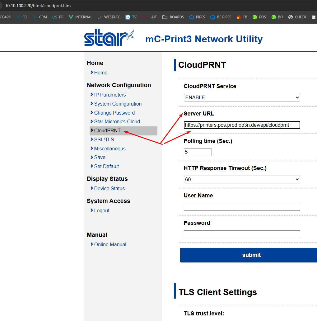Go to System Configuration page

118,104
